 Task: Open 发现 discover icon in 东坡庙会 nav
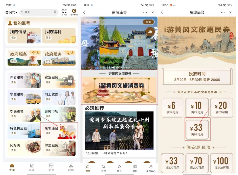coord(104,168)
